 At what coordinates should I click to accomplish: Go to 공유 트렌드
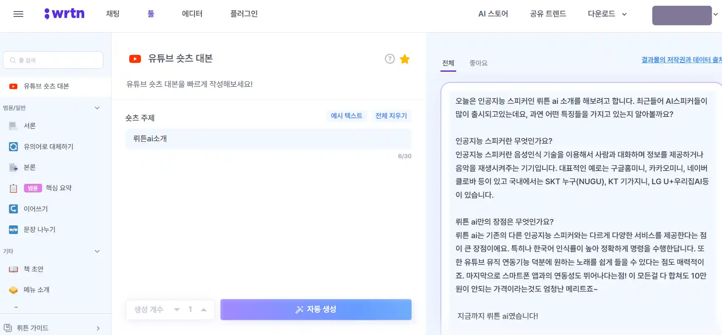point(548,14)
